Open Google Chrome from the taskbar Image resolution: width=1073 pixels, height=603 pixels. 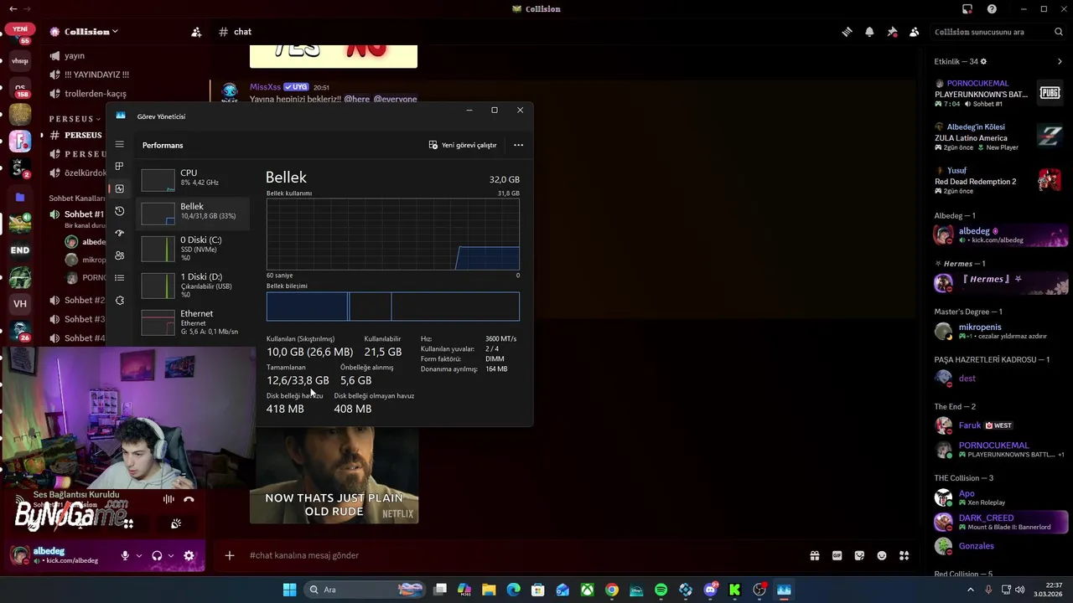[612, 590]
